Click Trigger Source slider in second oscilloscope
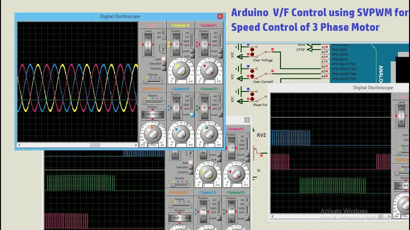 (x=180, y=185)
